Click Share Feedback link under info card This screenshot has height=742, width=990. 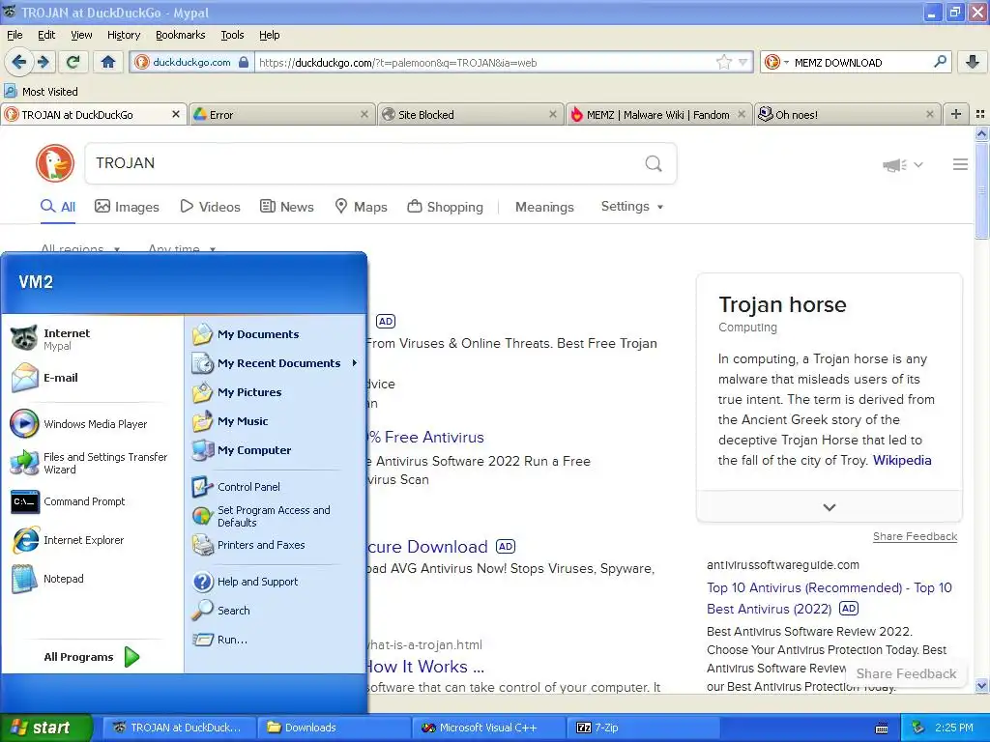[915, 536]
